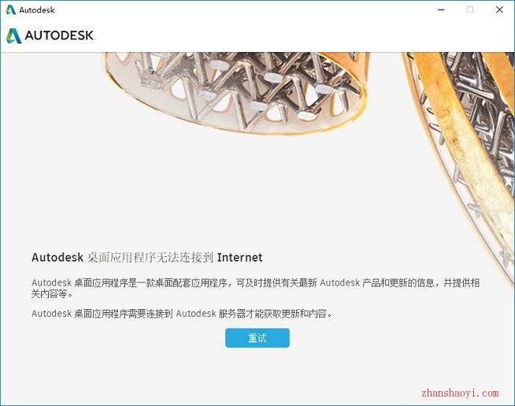The height and width of the screenshot is (406, 515).
Task: Click the sentence about 连接到 Autodesk 服务器
Action: pos(182,314)
